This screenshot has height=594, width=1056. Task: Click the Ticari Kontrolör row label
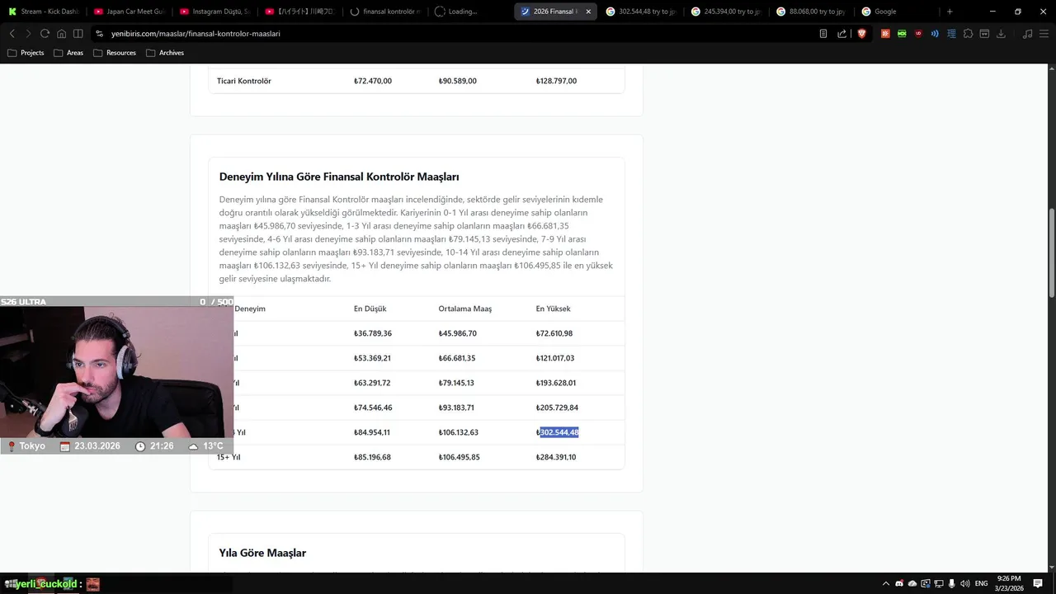[244, 81]
